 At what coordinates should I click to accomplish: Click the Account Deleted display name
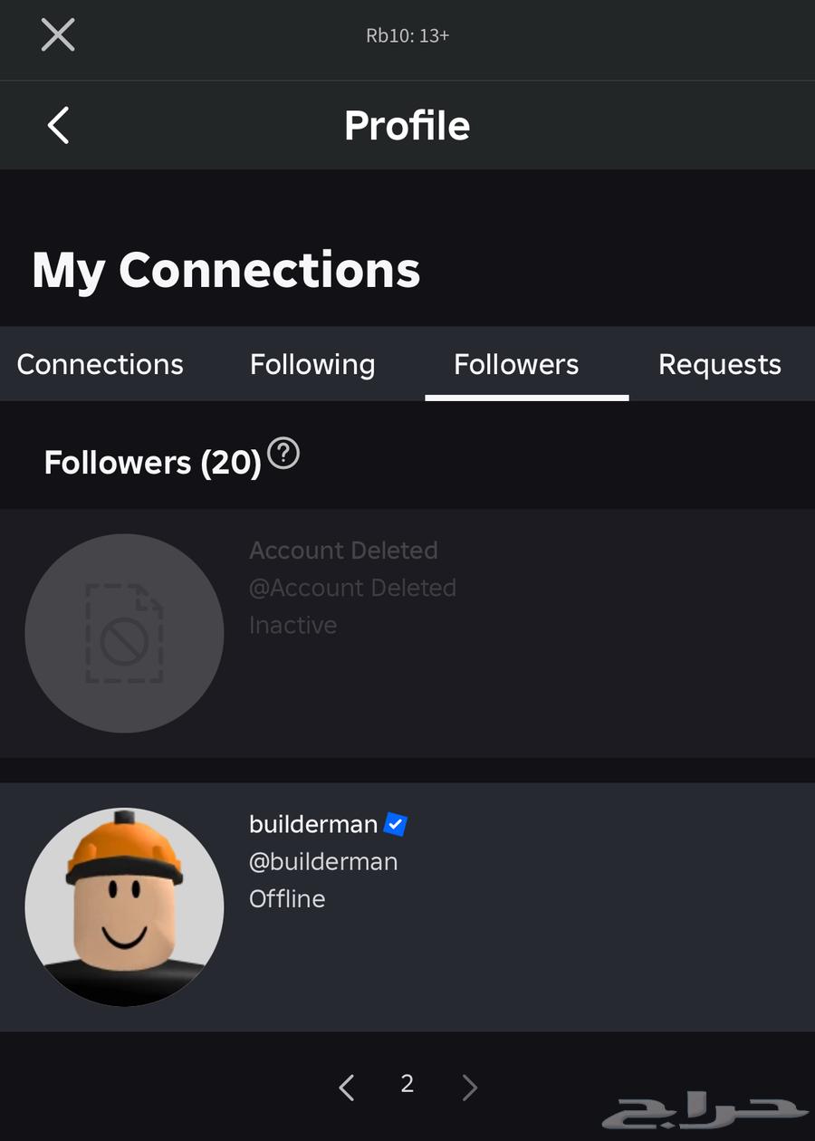tap(343, 551)
